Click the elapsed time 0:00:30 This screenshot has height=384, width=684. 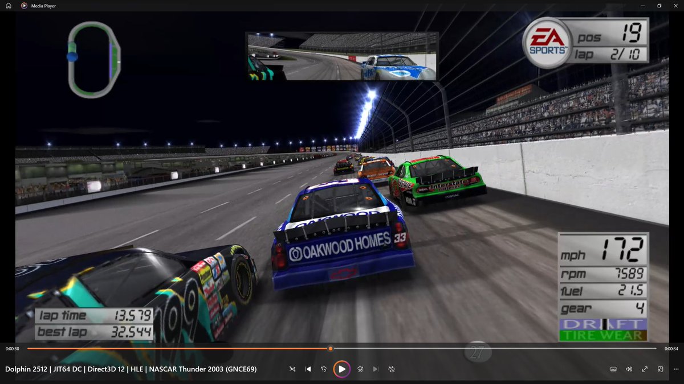(x=13, y=349)
